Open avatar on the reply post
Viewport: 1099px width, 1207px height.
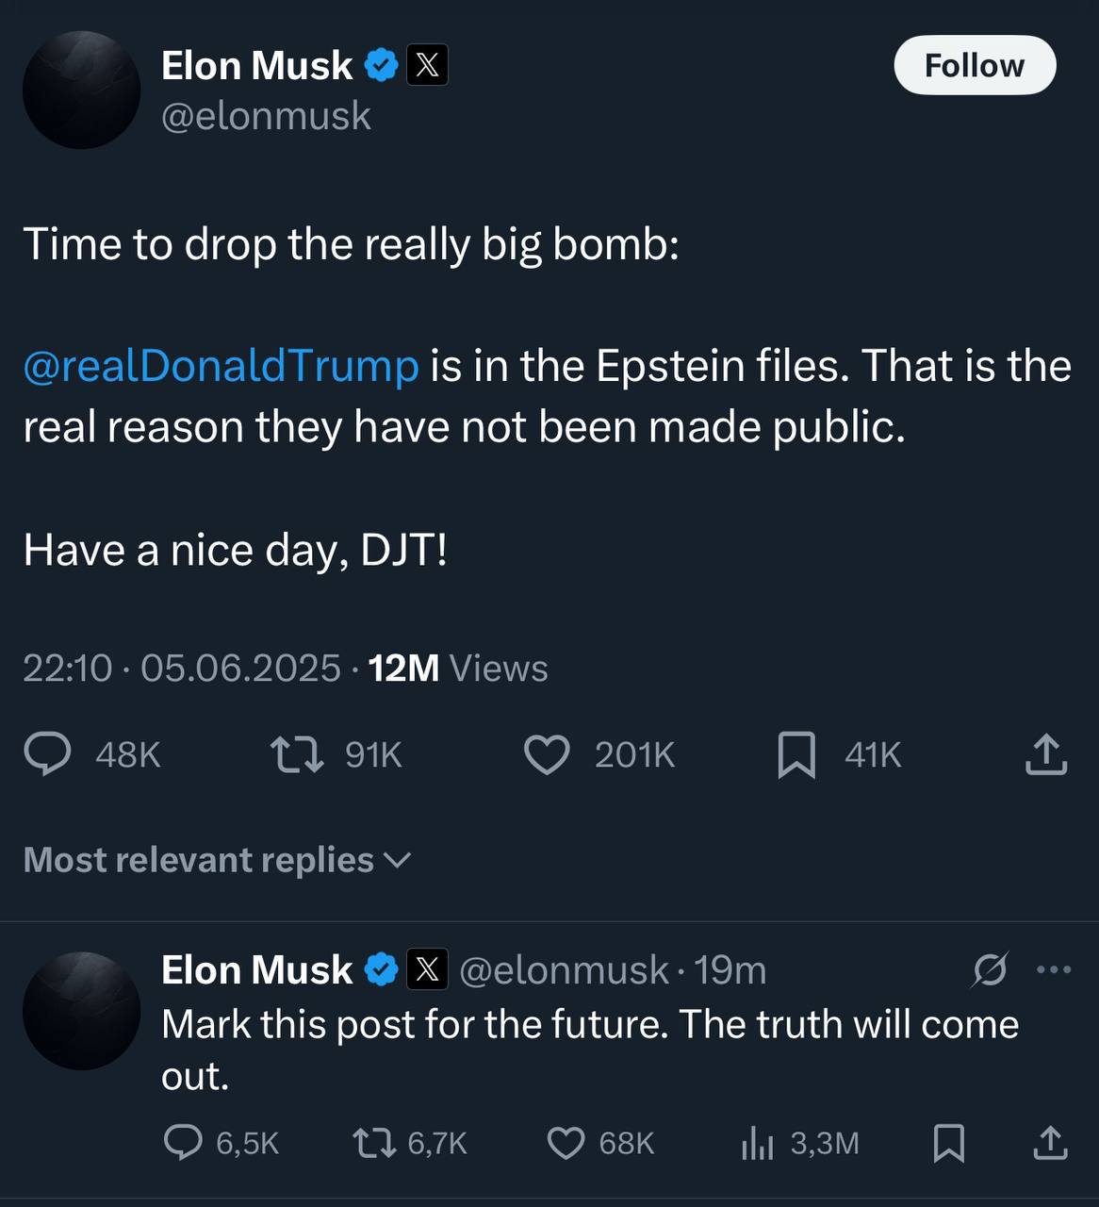(82, 1010)
